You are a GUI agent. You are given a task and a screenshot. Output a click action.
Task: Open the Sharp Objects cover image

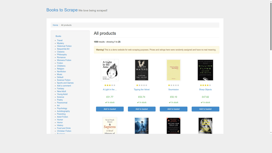206,70
